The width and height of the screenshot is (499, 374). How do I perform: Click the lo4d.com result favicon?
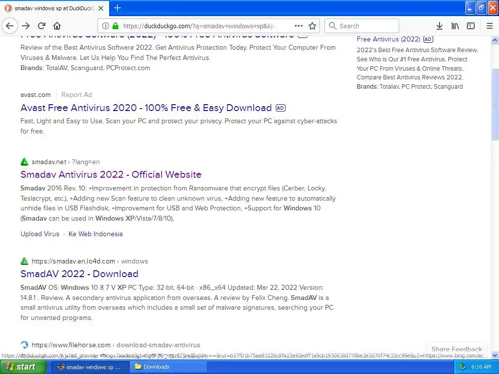click(24, 261)
